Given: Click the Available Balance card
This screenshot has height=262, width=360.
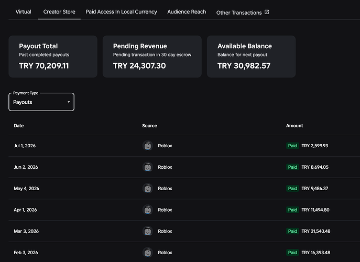Looking at the screenshot, I should tap(251, 57).
